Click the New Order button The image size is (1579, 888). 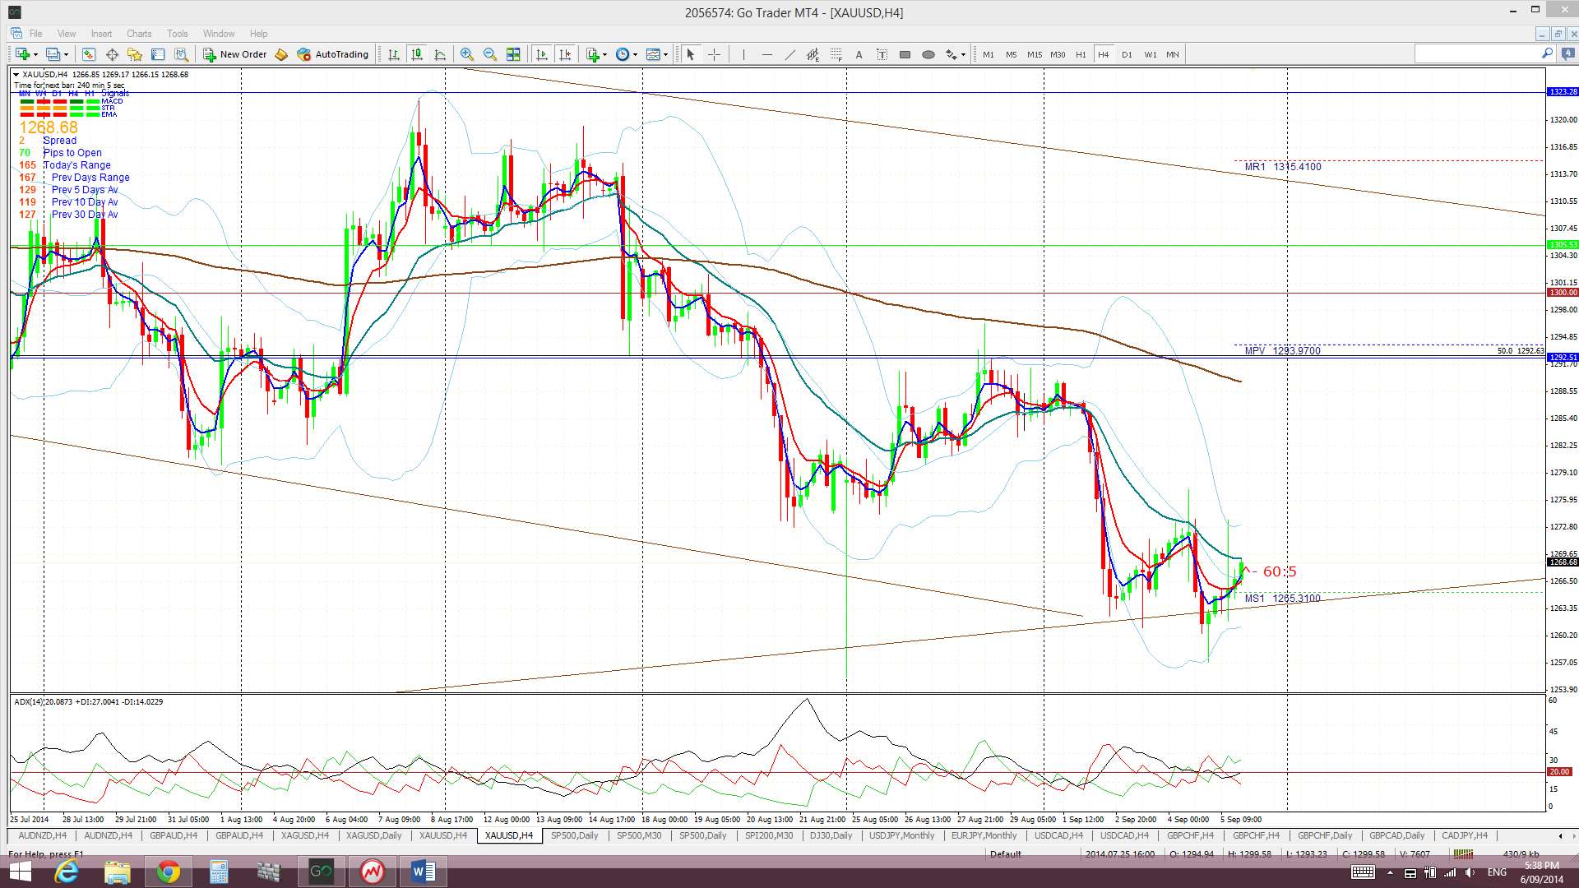pos(235,54)
